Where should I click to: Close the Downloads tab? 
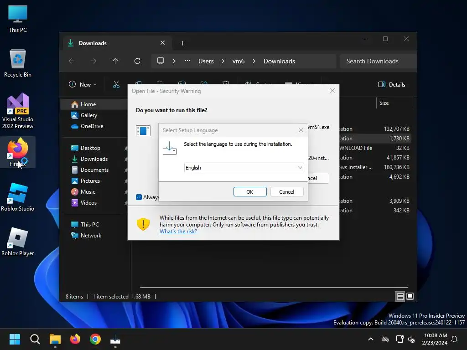[163, 43]
